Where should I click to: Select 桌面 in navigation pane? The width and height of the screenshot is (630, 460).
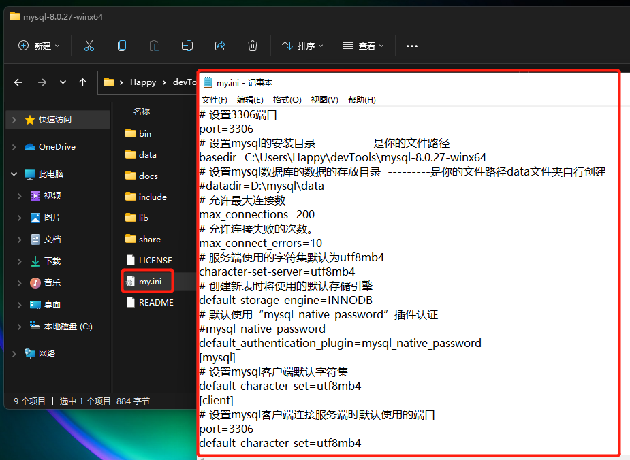click(46, 305)
